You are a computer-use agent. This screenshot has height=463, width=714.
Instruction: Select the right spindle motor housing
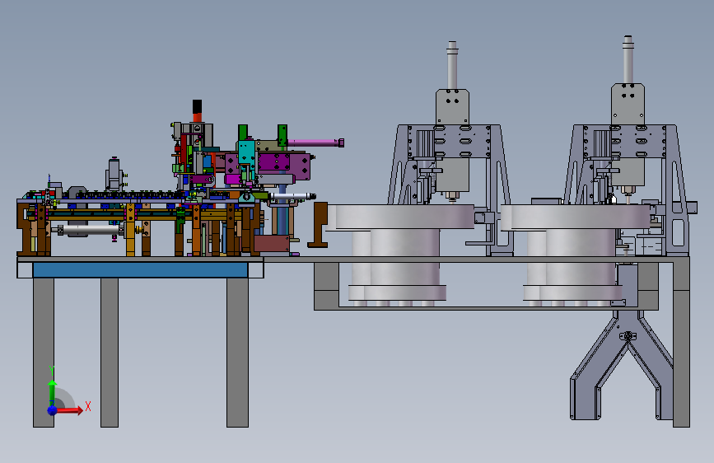coord(628,104)
